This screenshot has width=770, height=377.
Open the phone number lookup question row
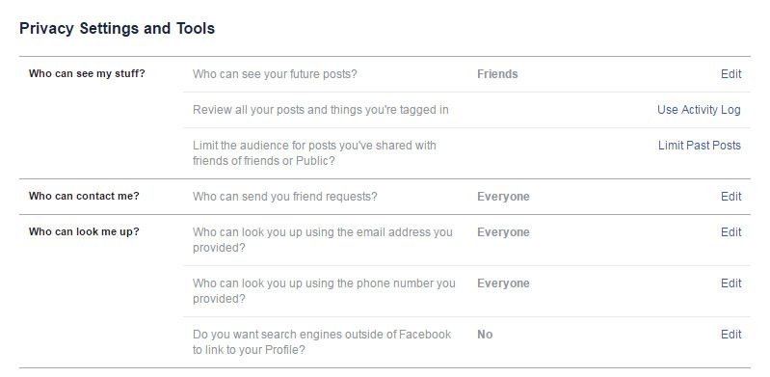coord(466,291)
